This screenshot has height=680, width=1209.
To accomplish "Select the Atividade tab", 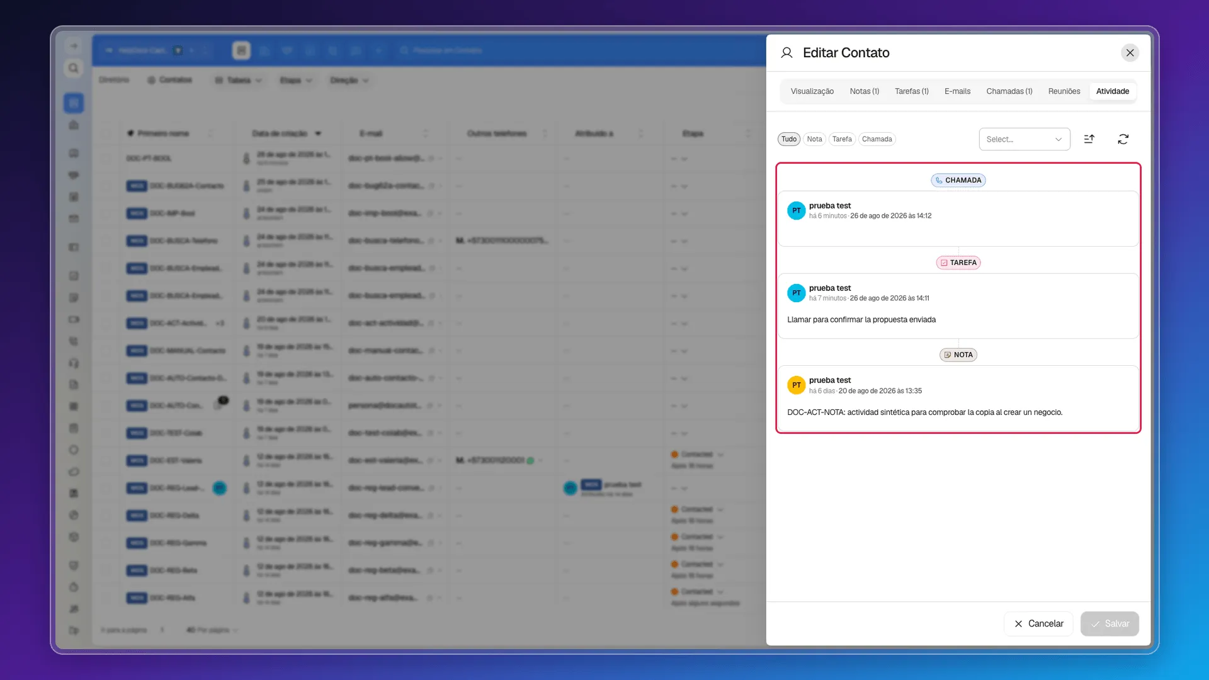I will pos(1112,91).
